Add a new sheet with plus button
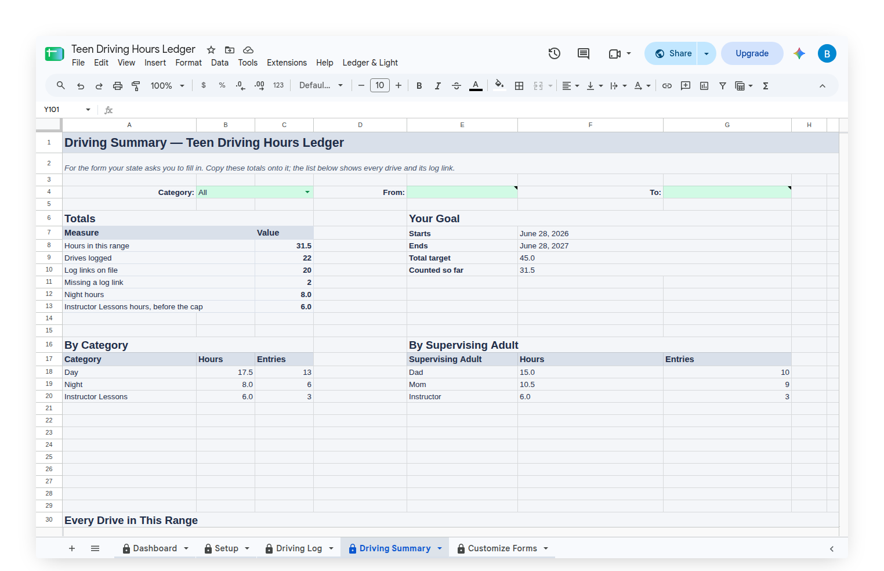Viewport: 884px width, 571px height. 72,548
